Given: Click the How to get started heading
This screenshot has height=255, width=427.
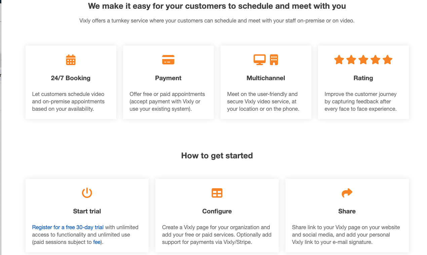Looking at the screenshot, I should (x=217, y=156).
